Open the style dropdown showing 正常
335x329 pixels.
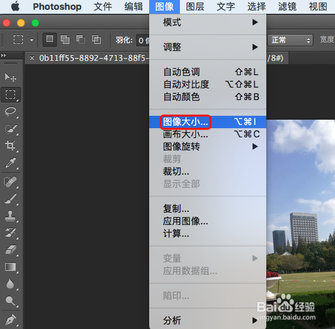pos(291,40)
